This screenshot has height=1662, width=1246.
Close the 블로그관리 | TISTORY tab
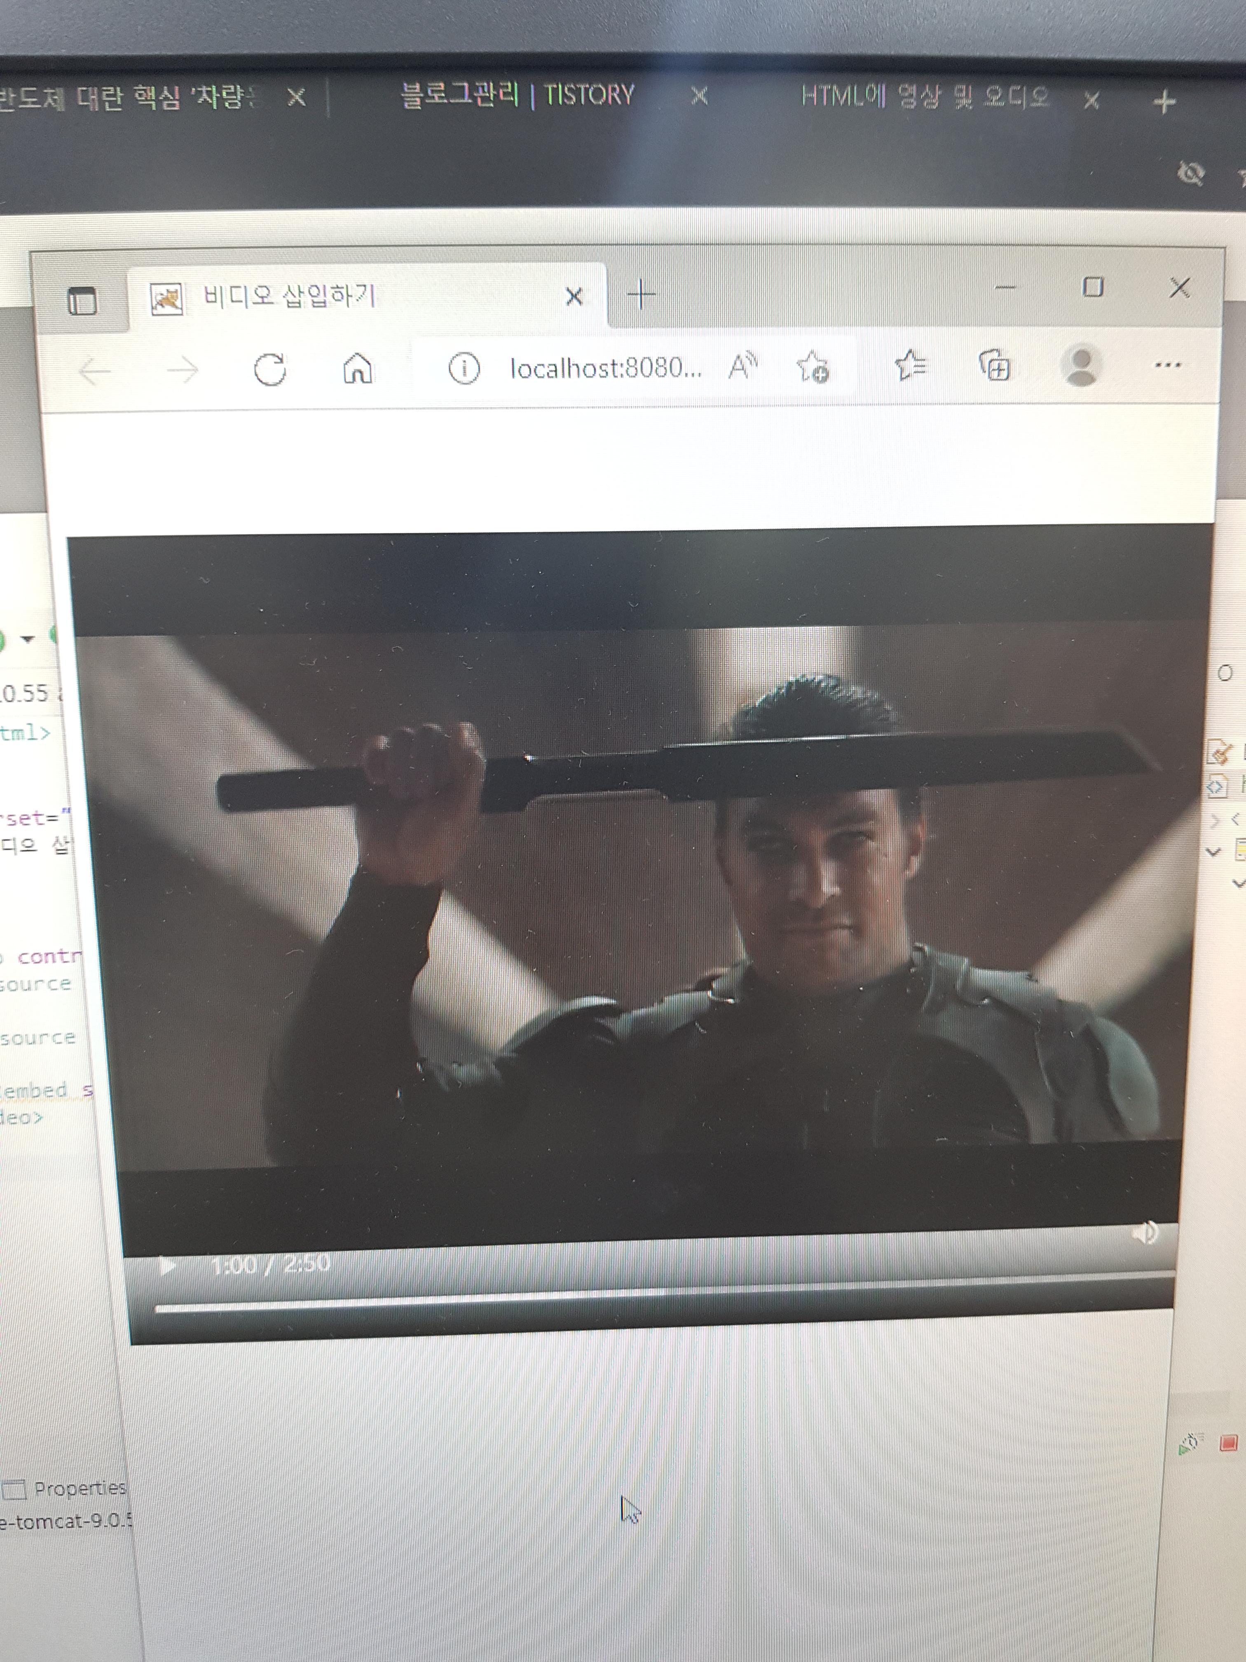click(699, 96)
